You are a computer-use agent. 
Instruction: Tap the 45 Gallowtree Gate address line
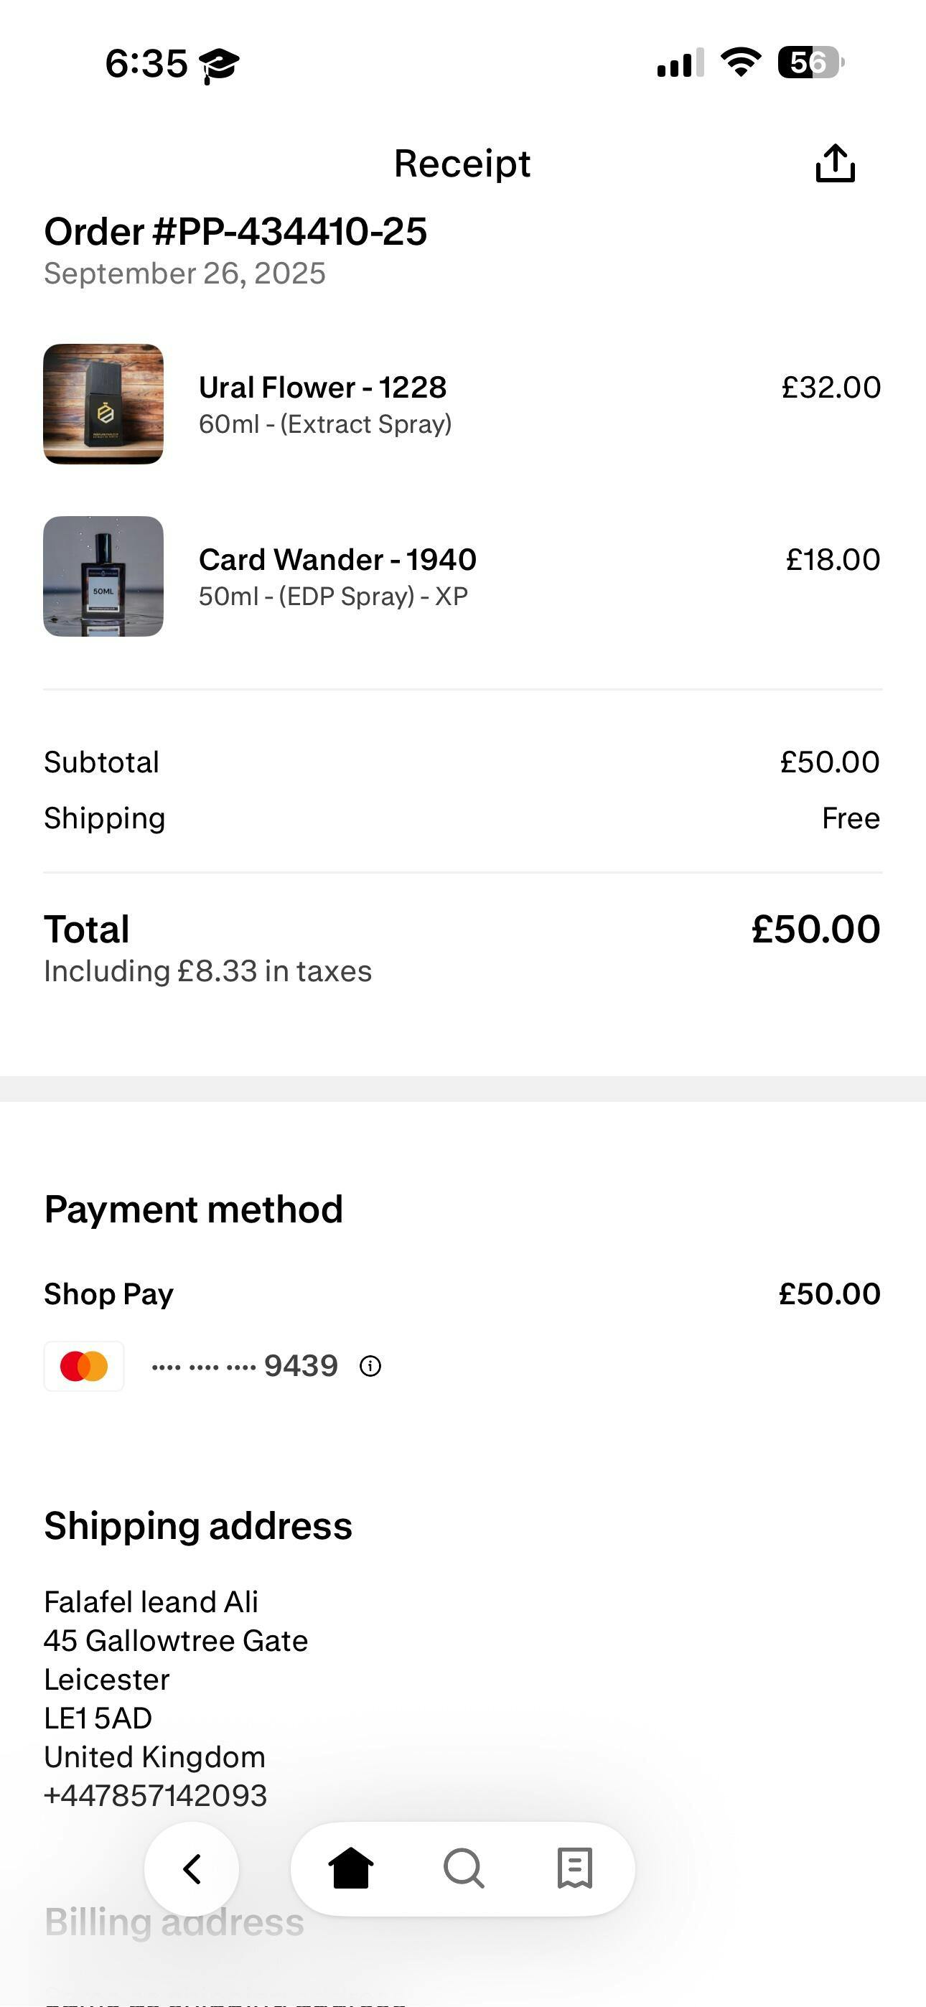[176, 1641]
